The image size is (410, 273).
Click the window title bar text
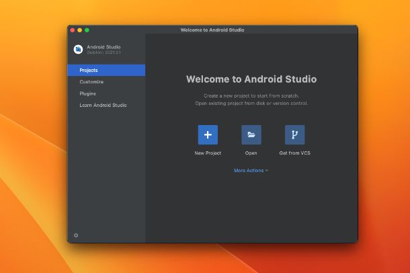tap(212, 30)
